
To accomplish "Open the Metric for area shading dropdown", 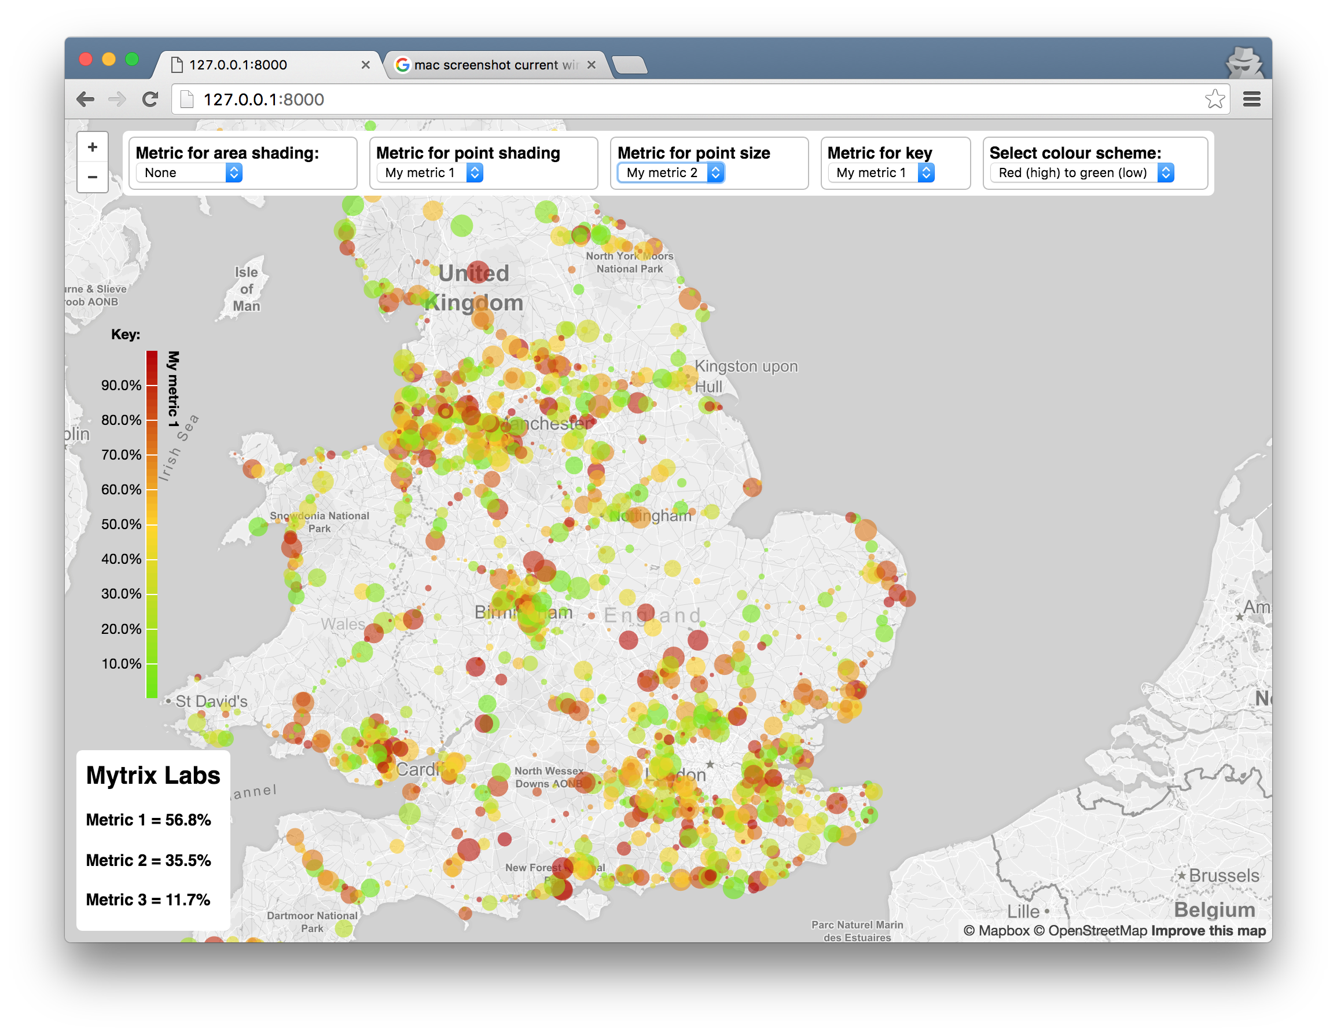I will point(189,172).
